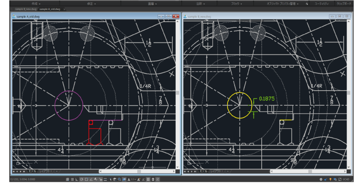Viewport: 363px width, 183px height.
Task: Expand the 画層 ribbon panel
Action: click(x=152, y=4)
